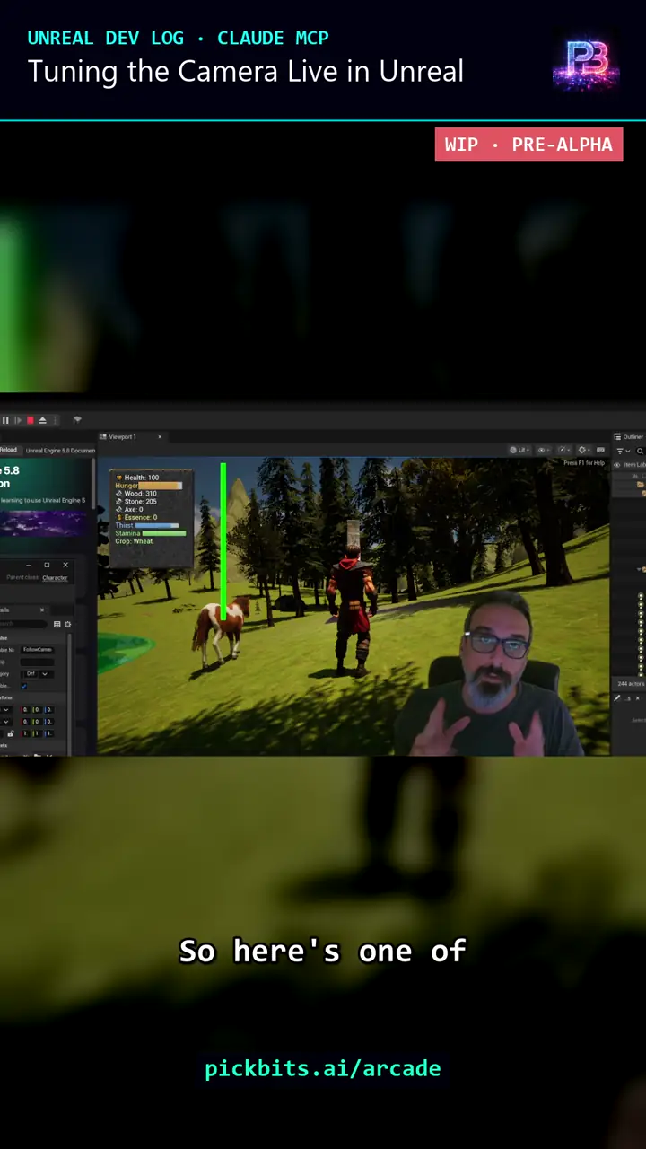Open the Lit view mode dropdown
Screen dimensions: 646x1149
[x=520, y=450]
